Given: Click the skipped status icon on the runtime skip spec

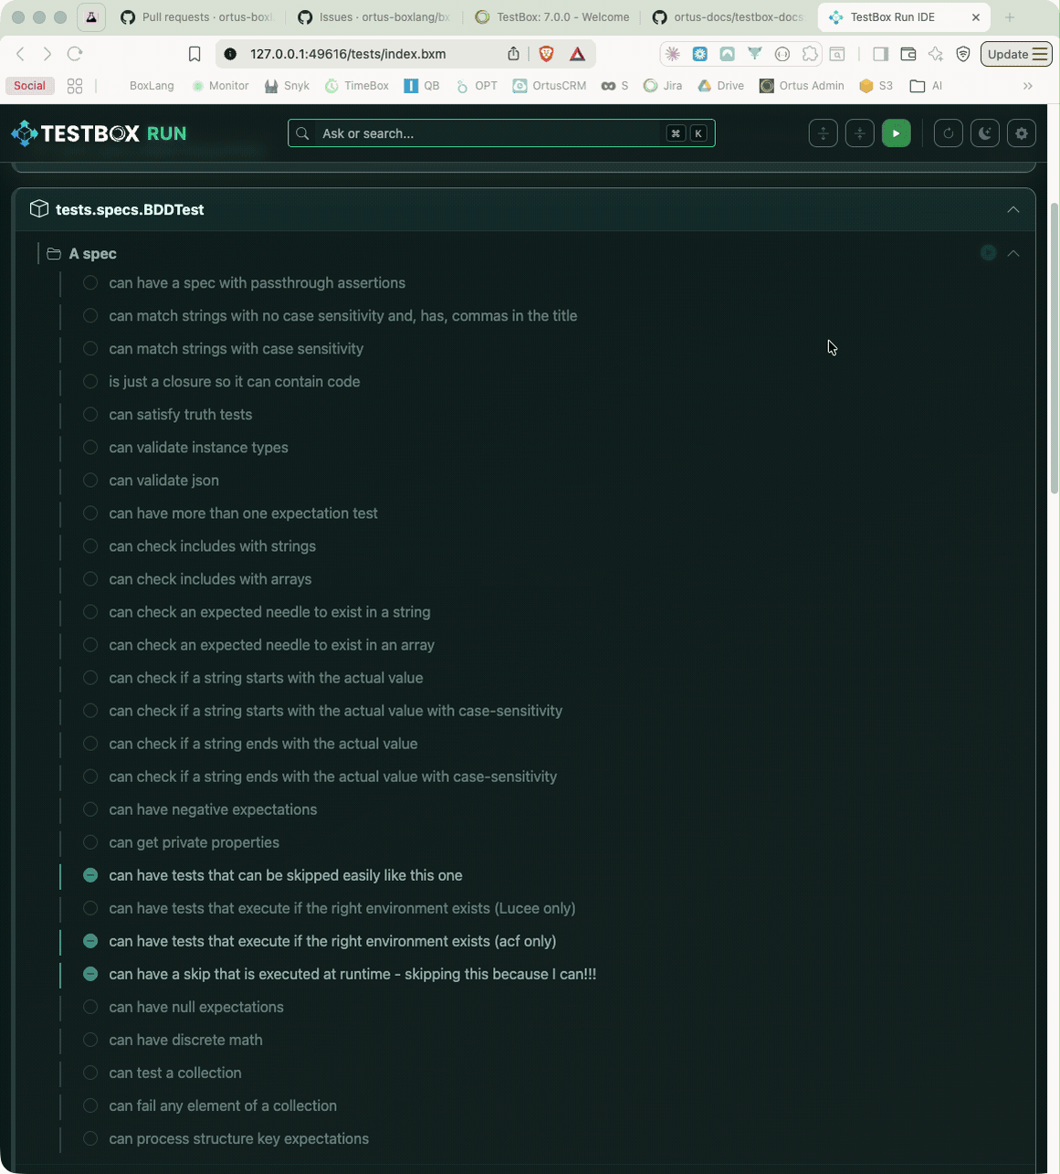Looking at the screenshot, I should pyautogui.click(x=90, y=974).
